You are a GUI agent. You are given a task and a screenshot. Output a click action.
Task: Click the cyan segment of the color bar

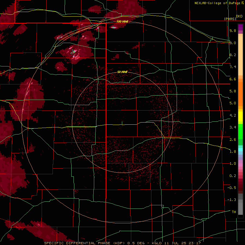(240, 150)
